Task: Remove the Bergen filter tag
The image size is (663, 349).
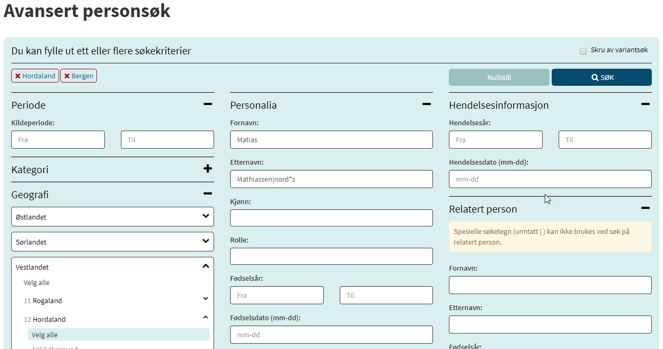Action: click(67, 76)
